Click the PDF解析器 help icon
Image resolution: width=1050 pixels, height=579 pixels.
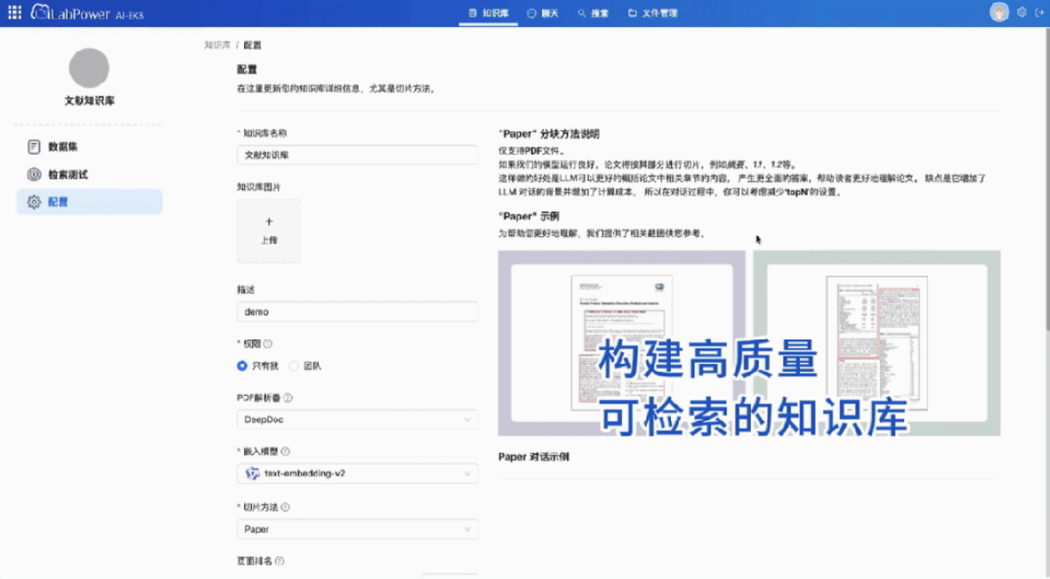point(288,398)
